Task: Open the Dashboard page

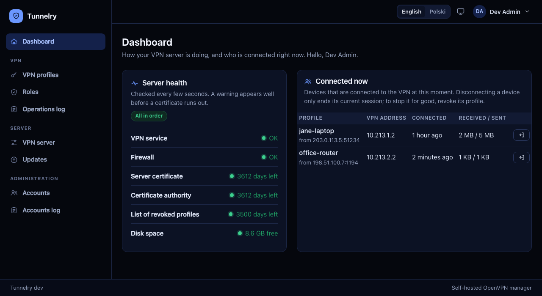Action: [55, 41]
